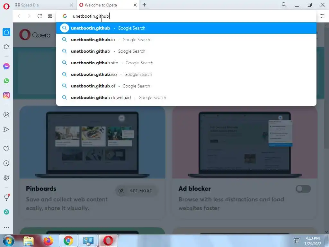329x247 pixels.
Task: Close the Welcome to Opera tab
Action: coord(135,5)
